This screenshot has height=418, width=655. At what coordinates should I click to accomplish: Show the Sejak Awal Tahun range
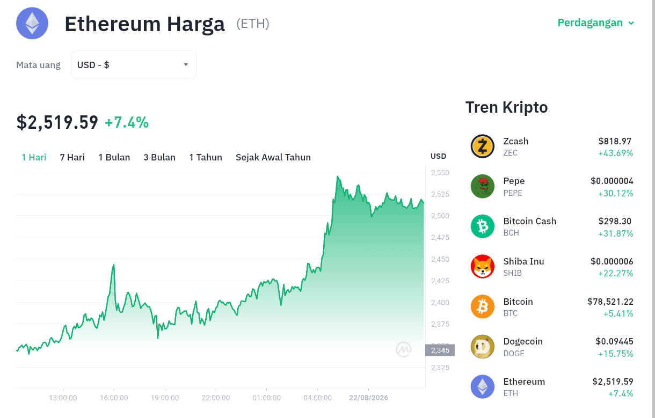click(x=273, y=157)
